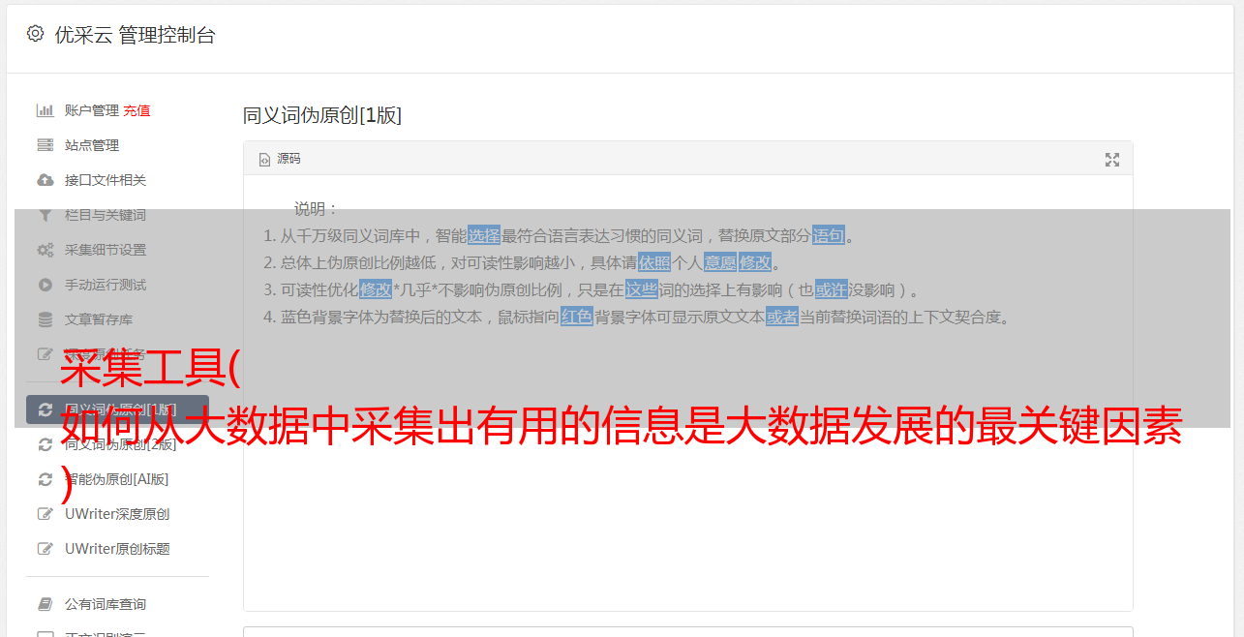
Task: Open the red 充值 recharge link
Action: [137, 110]
